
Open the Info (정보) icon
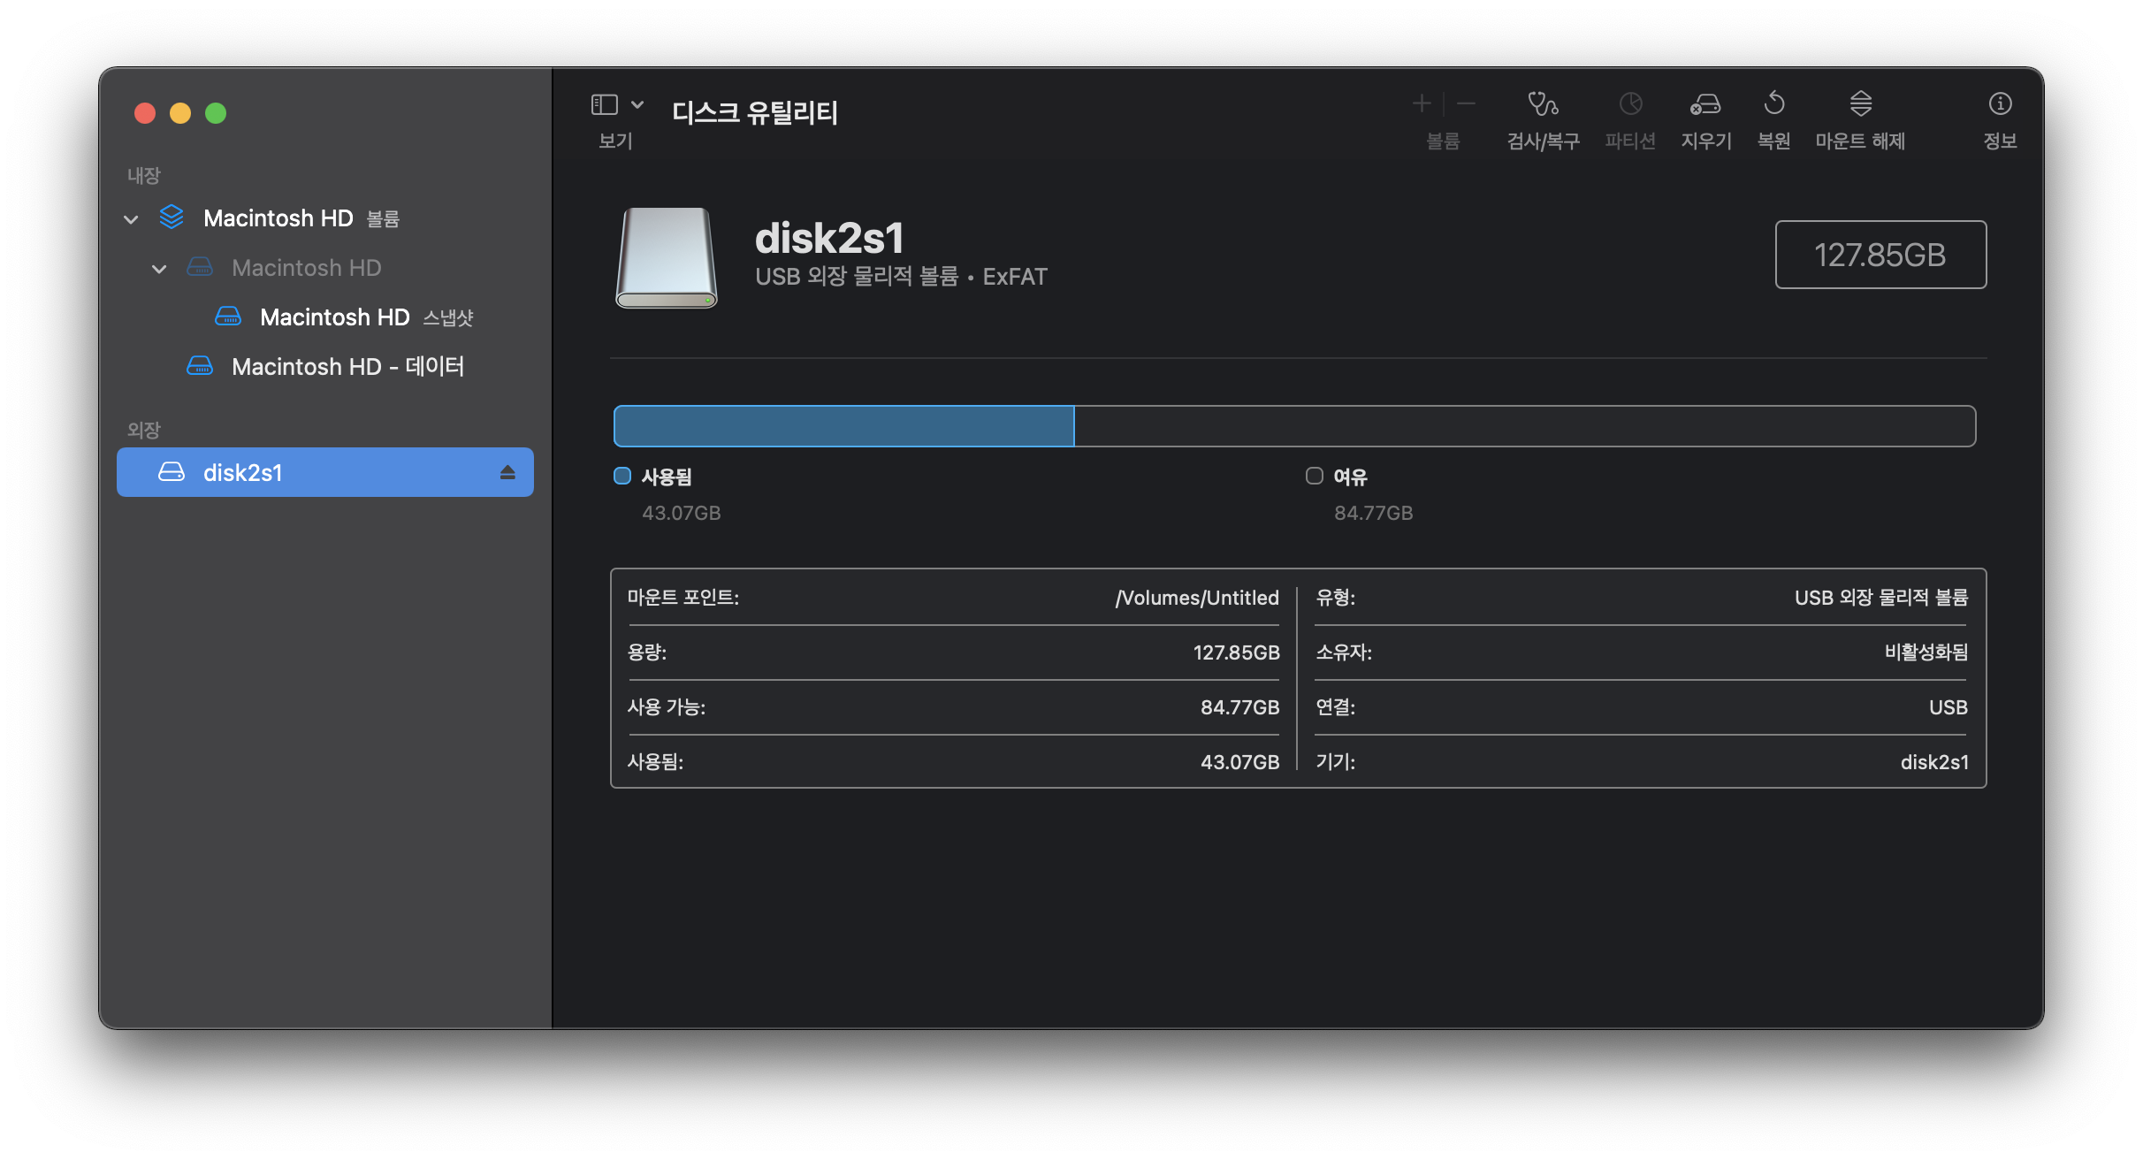click(2000, 104)
